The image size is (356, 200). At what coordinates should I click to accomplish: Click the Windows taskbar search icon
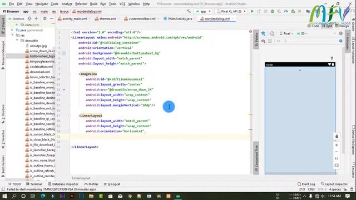(14, 196)
